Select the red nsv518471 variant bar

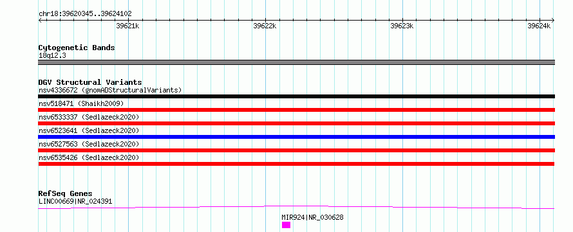[x=296, y=110]
